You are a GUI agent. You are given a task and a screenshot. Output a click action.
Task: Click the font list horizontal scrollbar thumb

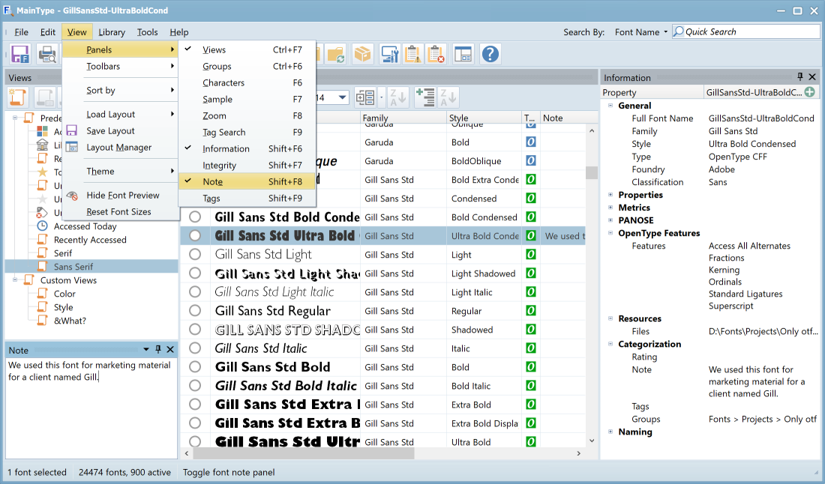304,453
